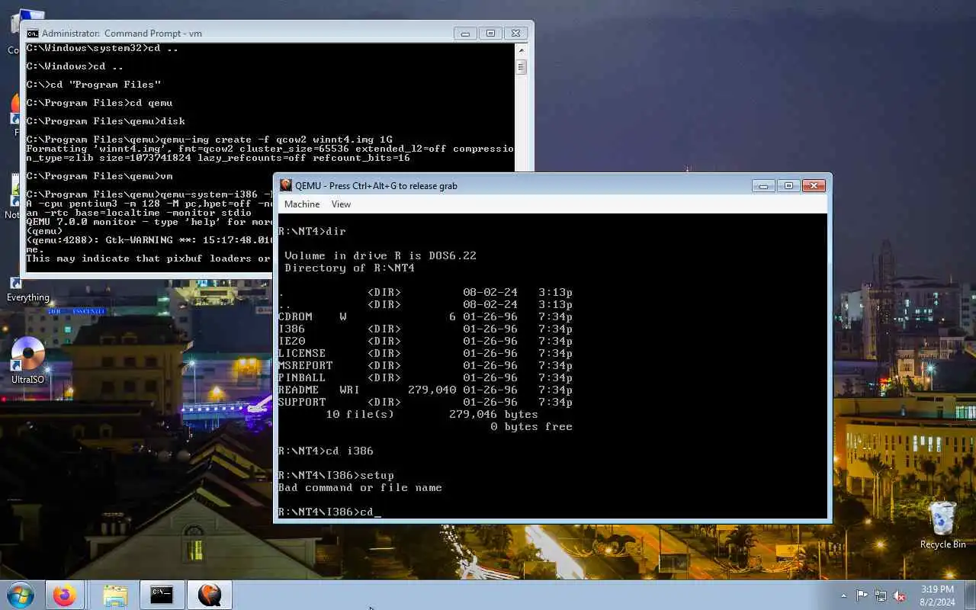Open the taskbar clock showing 3:19 PM
976x610 pixels.
936,596
